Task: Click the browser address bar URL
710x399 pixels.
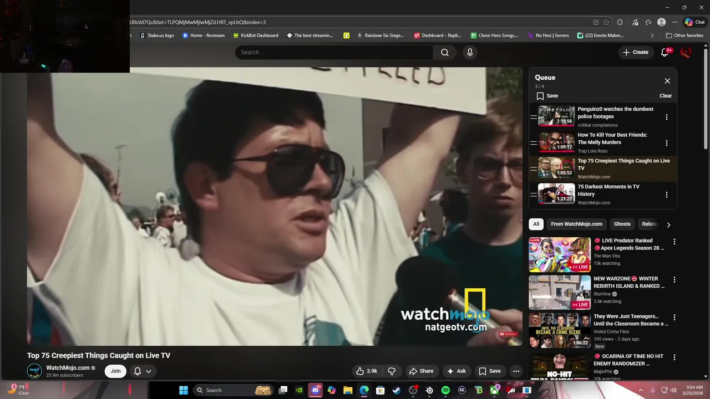Action: click(197, 22)
